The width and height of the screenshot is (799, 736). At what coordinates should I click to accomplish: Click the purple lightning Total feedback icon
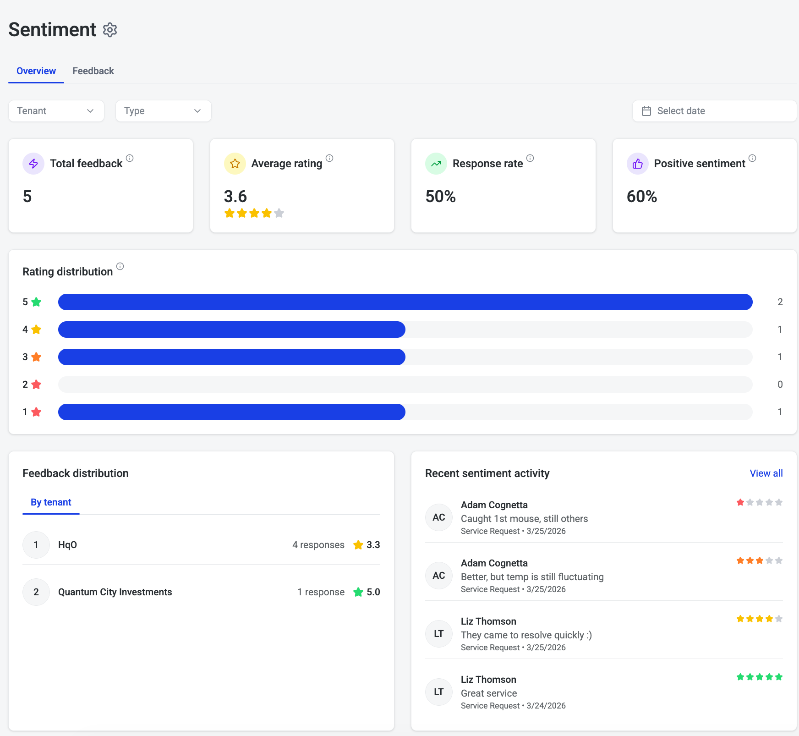coord(33,164)
